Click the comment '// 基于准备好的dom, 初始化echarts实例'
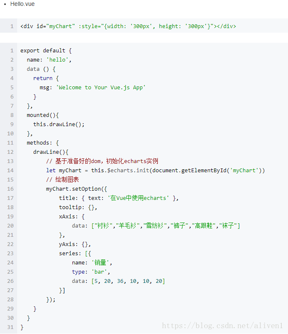The height and width of the screenshot is (334, 288). tap(102, 161)
